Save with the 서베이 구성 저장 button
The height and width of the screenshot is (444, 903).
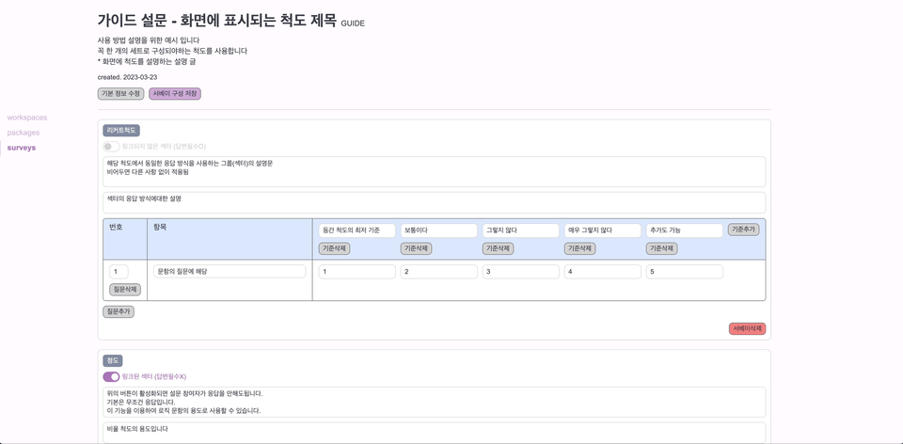tap(175, 94)
